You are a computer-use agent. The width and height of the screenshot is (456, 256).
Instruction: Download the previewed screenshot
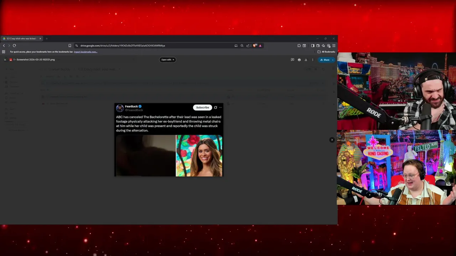[x=306, y=60]
